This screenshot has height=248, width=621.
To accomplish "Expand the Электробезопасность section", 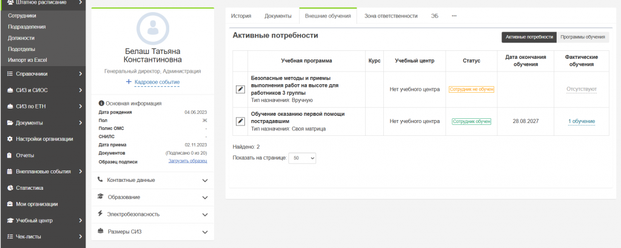I will pyautogui.click(x=152, y=214).
